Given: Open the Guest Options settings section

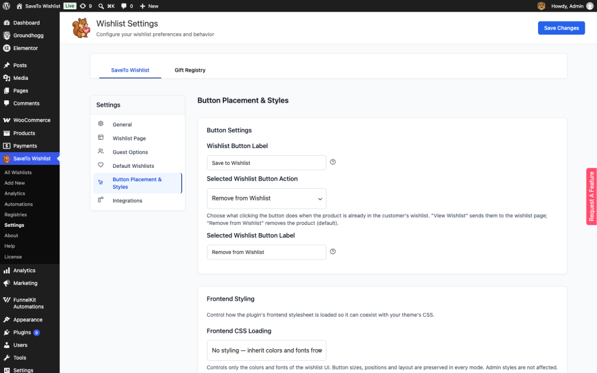Looking at the screenshot, I should click(x=138, y=152).
